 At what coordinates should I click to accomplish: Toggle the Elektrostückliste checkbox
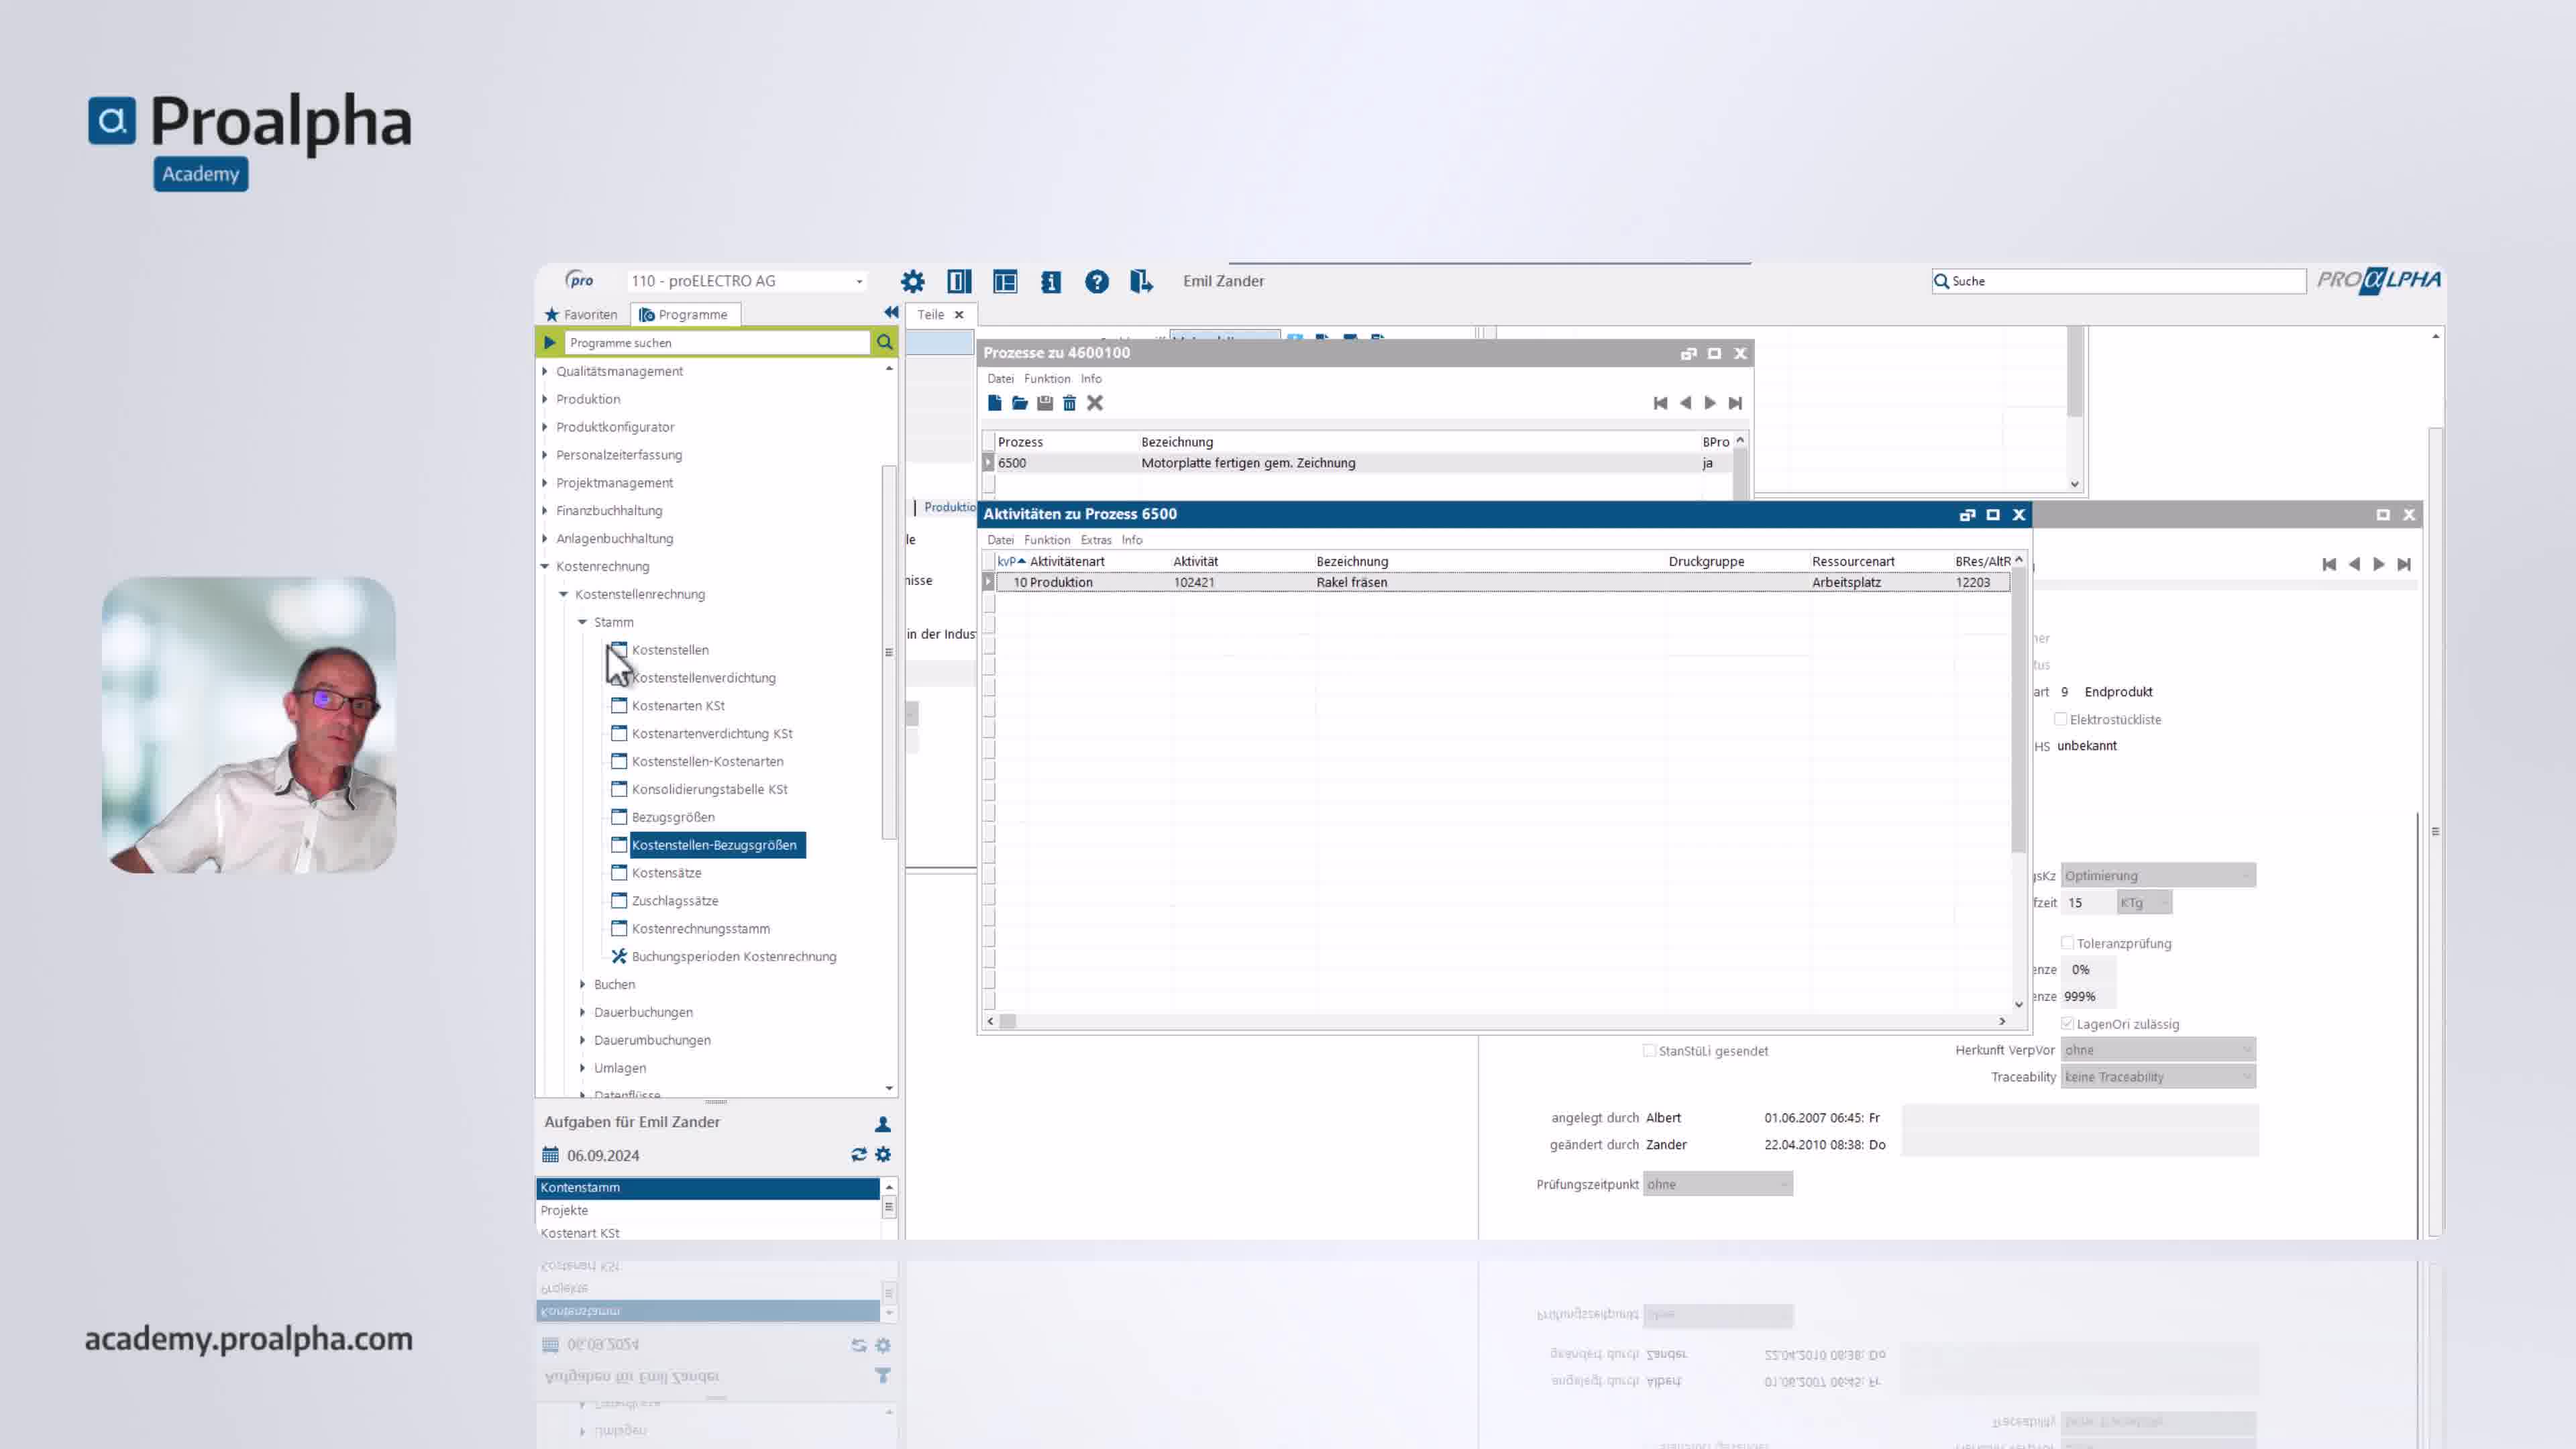2060,719
